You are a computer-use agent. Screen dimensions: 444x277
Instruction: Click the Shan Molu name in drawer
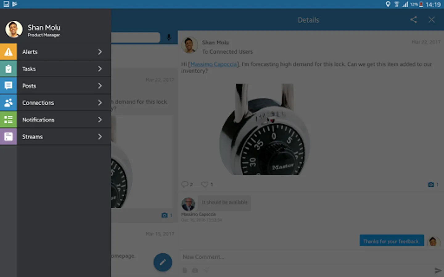[x=44, y=27]
